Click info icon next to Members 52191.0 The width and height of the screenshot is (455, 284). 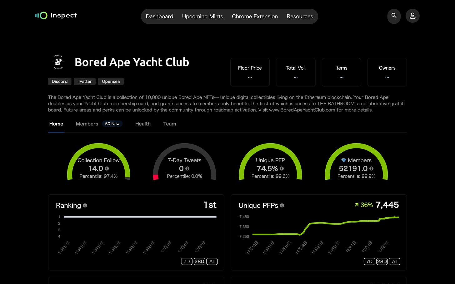click(x=371, y=169)
